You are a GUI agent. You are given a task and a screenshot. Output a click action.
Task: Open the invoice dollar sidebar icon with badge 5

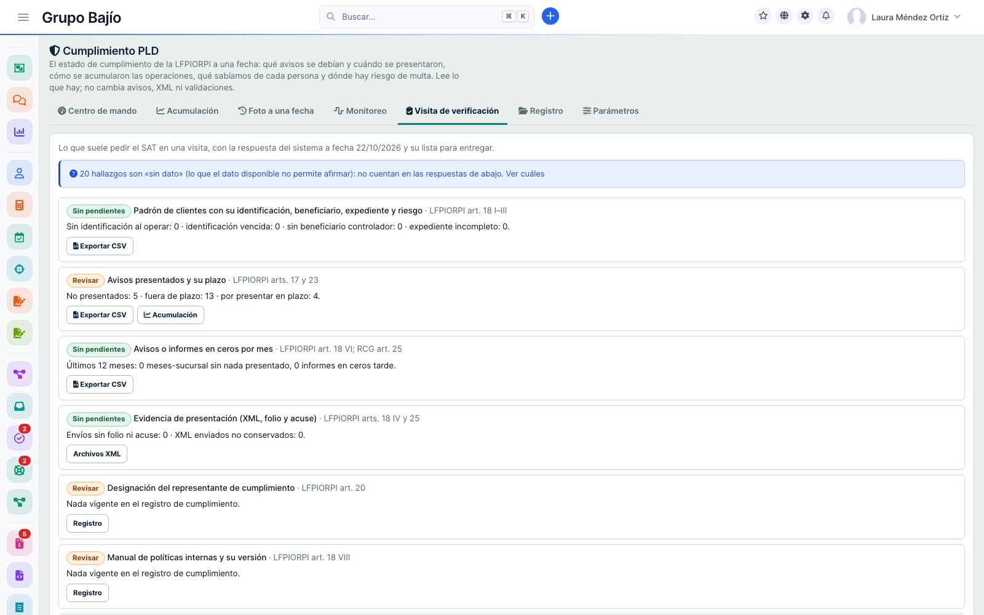pyautogui.click(x=20, y=543)
